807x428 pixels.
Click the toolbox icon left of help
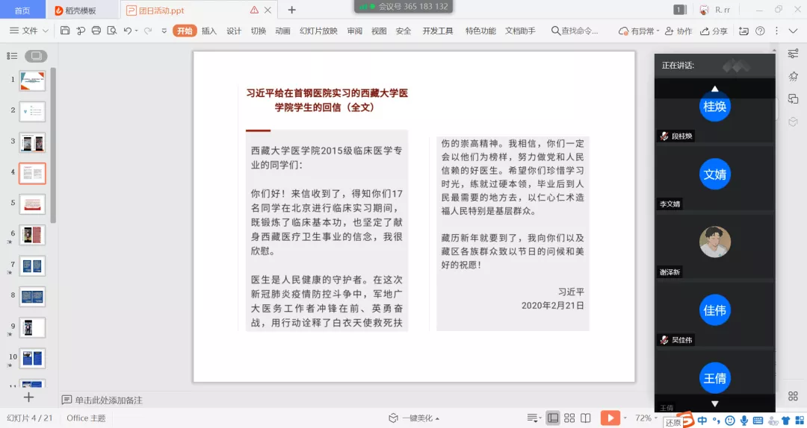(743, 31)
